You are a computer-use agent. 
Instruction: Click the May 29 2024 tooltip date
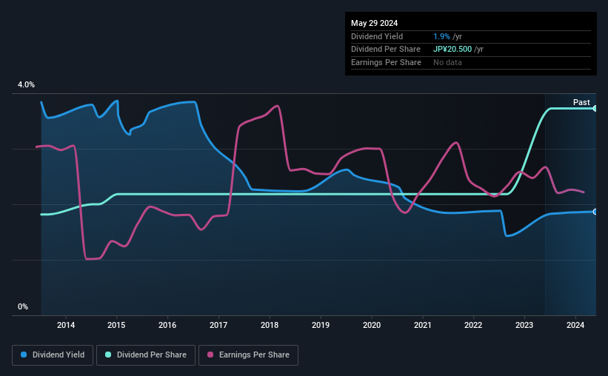click(374, 23)
